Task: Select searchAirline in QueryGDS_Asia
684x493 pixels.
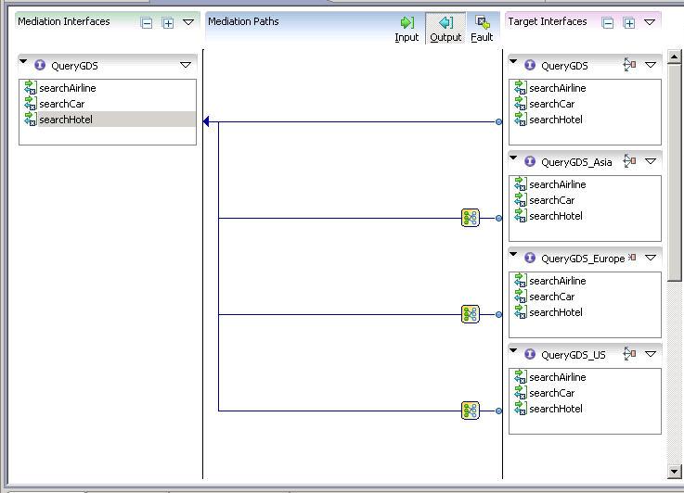Action: tap(558, 184)
